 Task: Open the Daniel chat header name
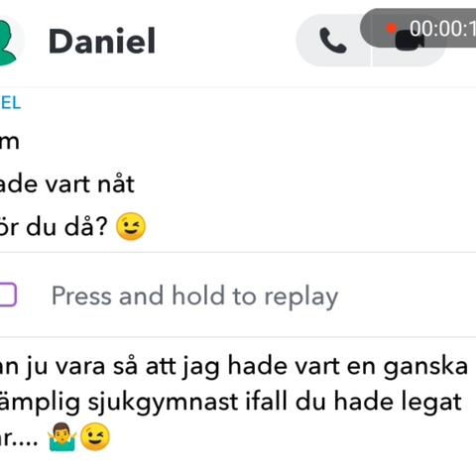(102, 41)
